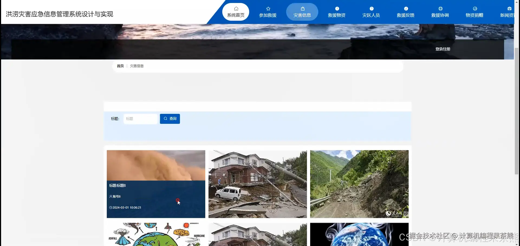The height and width of the screenshot is (246, 520).
Task: Open the cartoon natural disasters globe illustration
Action: click(x=156, y=234)
